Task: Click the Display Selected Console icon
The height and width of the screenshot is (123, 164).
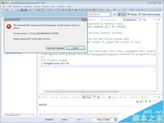Action: click(x=150, y=101)
